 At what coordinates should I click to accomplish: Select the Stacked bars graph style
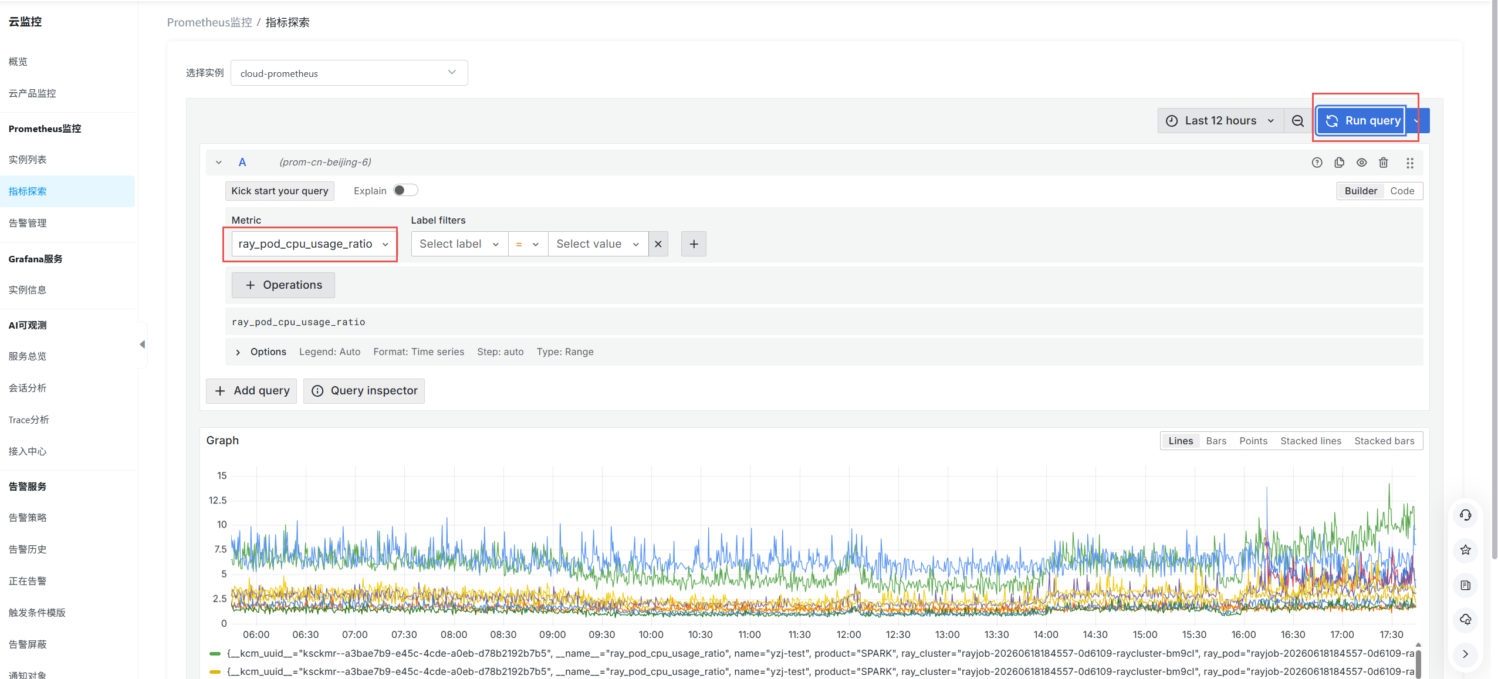pos(1384,441)
